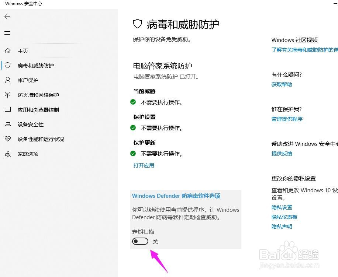This screenshot has height=277, width=338.
Task: Click the 家庭选项 people icon
Action: click(7, 154)
